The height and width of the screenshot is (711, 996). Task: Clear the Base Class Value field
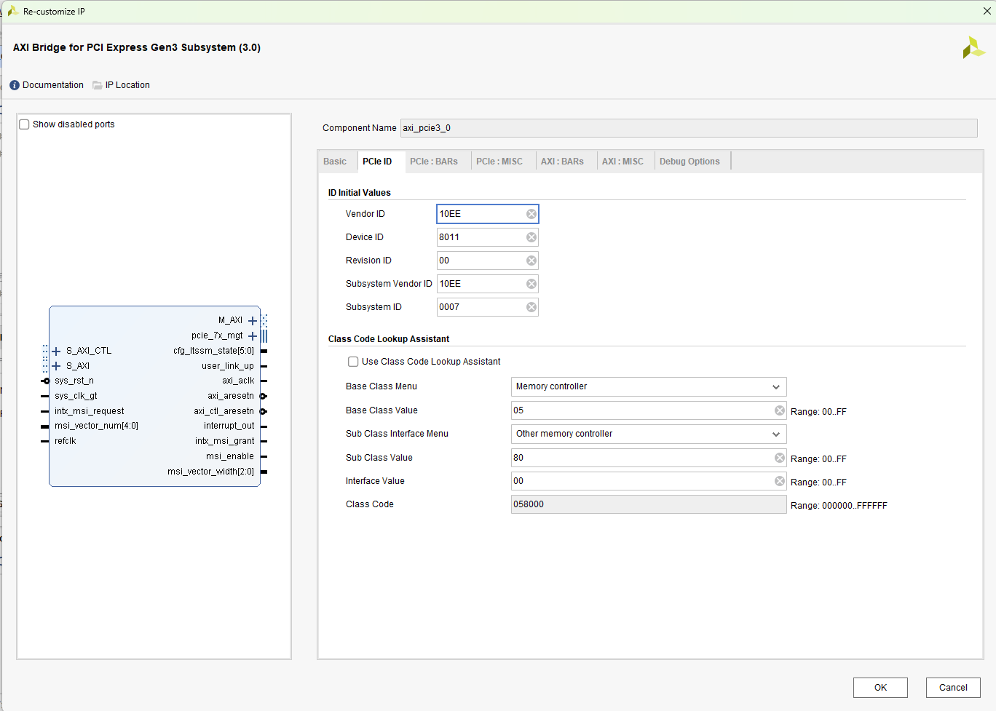click(780, 410)
